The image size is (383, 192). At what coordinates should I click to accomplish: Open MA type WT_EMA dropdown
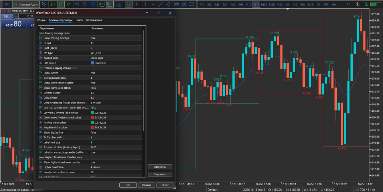116,53
